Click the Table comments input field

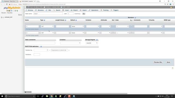tap(40, 43)
